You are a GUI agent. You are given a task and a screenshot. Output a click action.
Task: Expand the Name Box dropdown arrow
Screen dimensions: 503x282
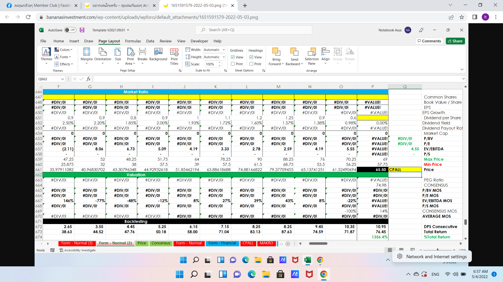62,79
